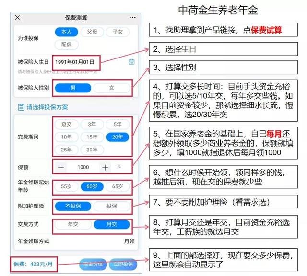Set annuity start age to 55岁

pyautogui.click(x=66, y=186)
